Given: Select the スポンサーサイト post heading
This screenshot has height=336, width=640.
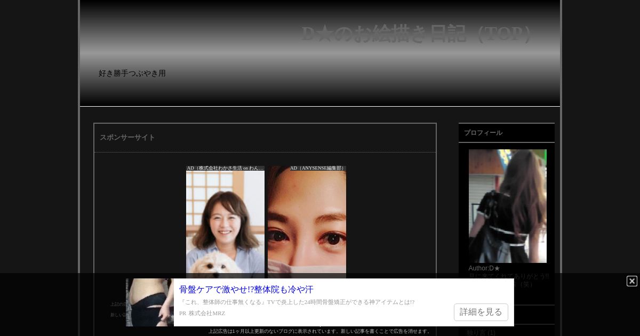Looking at the screenshot, I should [127, 138].
